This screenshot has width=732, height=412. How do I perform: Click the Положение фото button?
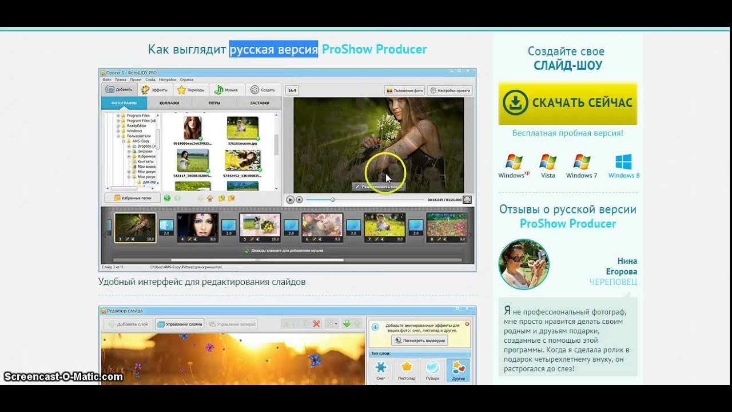coord(404,90)
